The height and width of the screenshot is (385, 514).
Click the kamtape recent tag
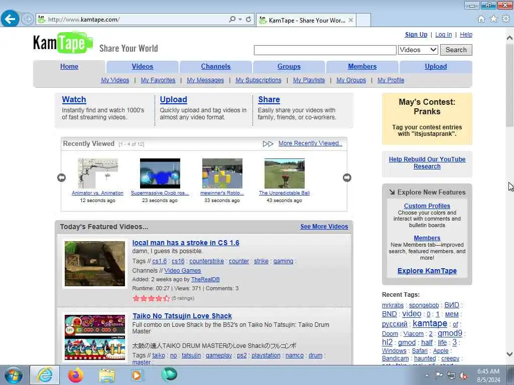(430, 324)
